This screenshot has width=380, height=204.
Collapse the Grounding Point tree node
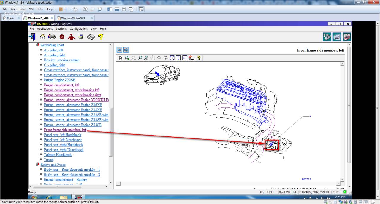coord(37,45)
